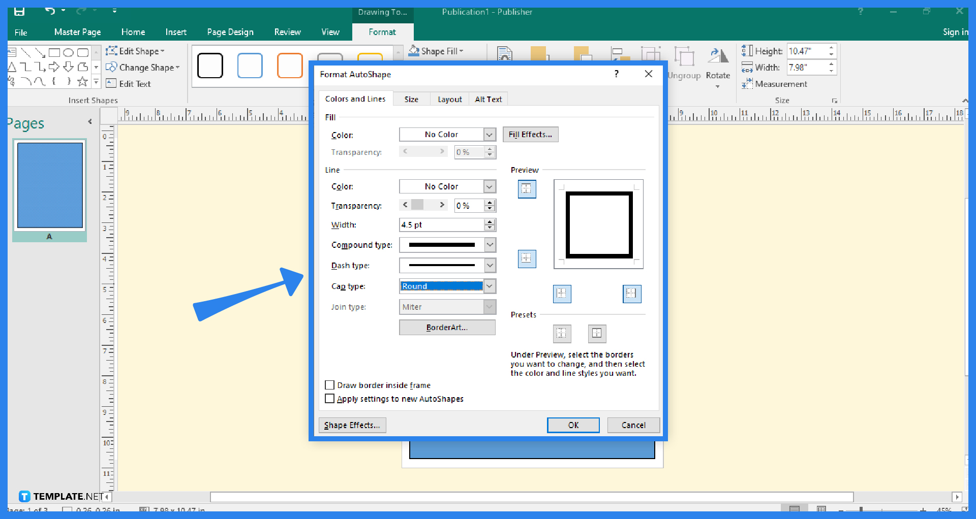Click the Fill Effects button
This screenshot has height=519, width=976.
click(530, 134)
